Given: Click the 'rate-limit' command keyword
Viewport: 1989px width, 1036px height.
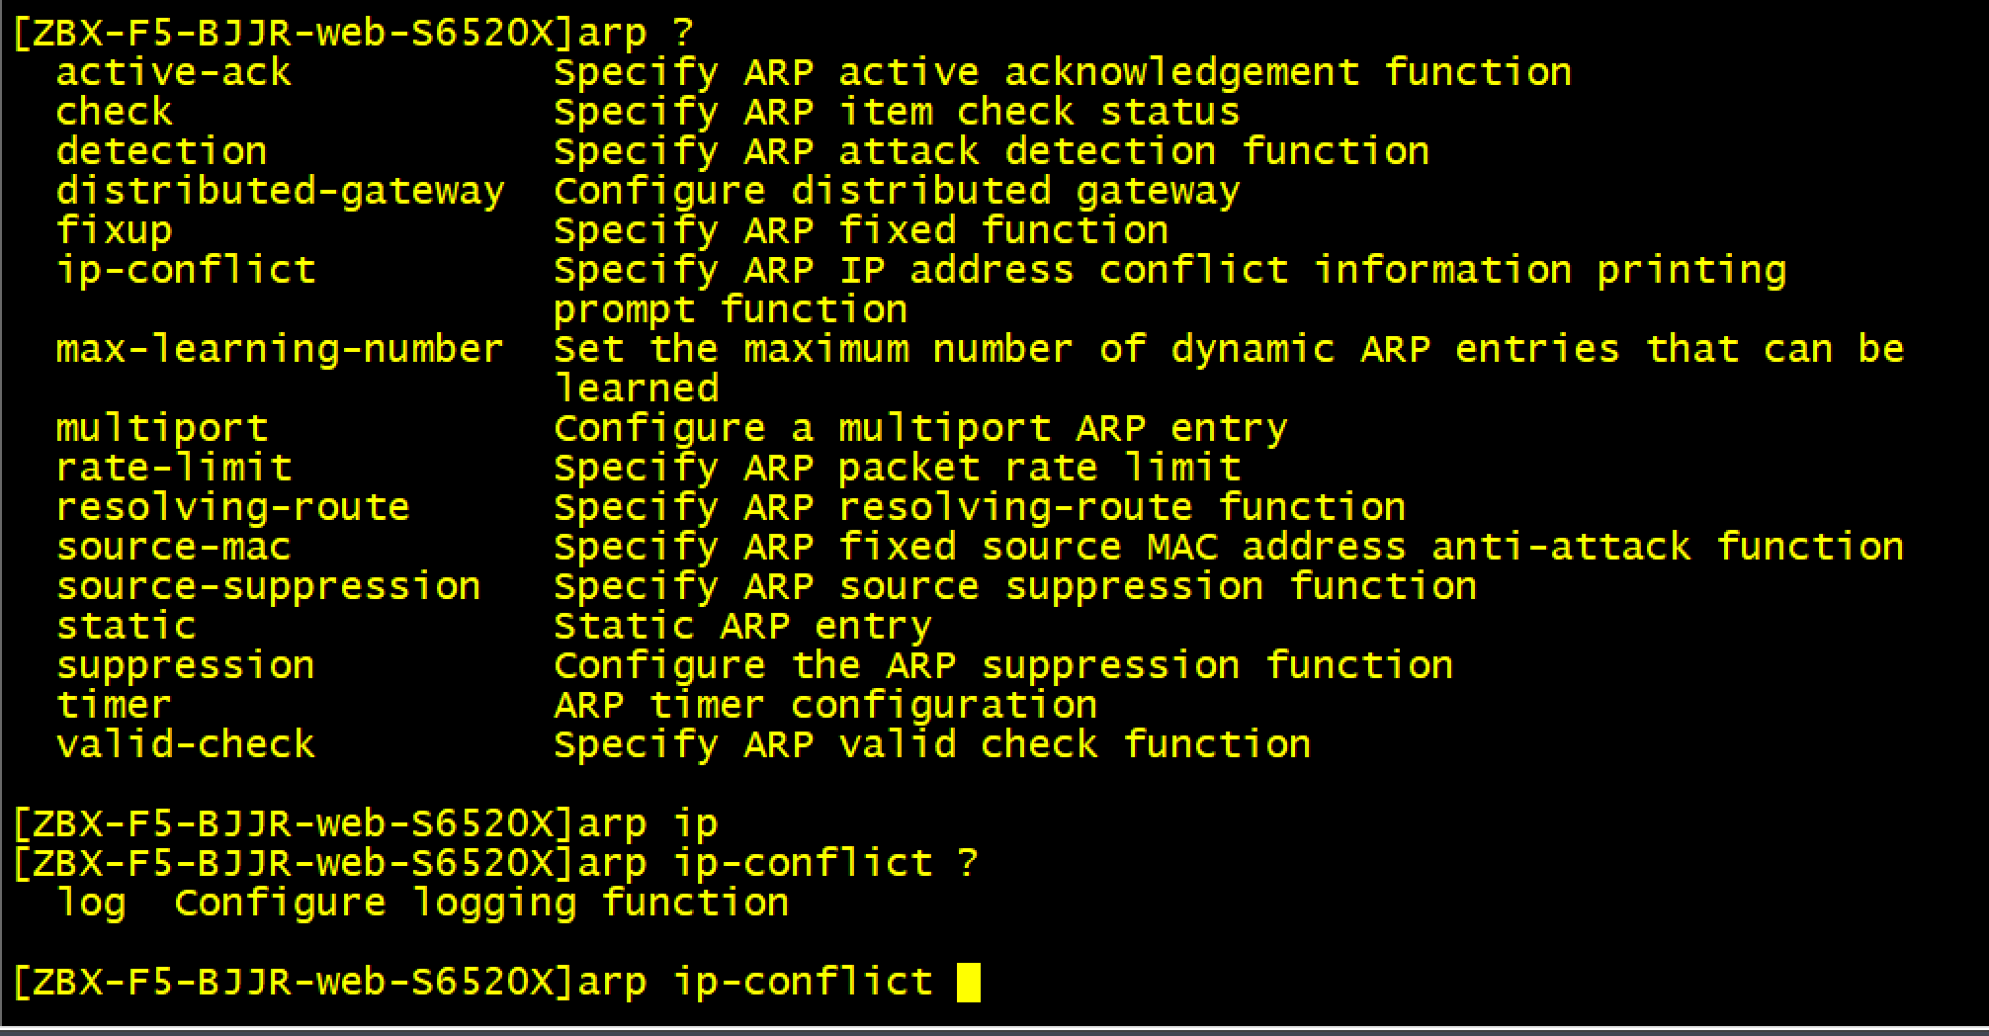Looking at the screenshot, I should pos(174,469).
